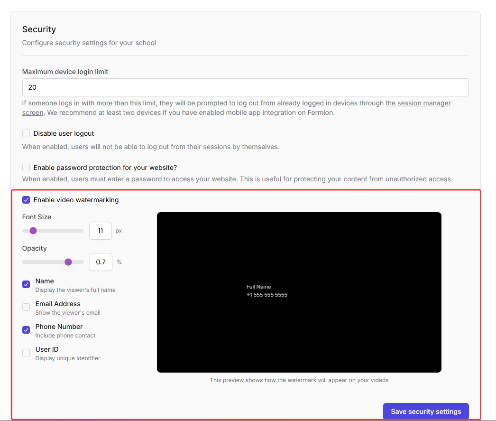The height and width of the screenshot is (421, 496).
Task: Enable the Disable user logout checkbox
Action: [x=26, y=133]
